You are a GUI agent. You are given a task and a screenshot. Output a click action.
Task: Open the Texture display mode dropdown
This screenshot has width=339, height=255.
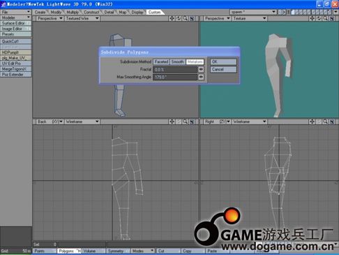point(250,18)
